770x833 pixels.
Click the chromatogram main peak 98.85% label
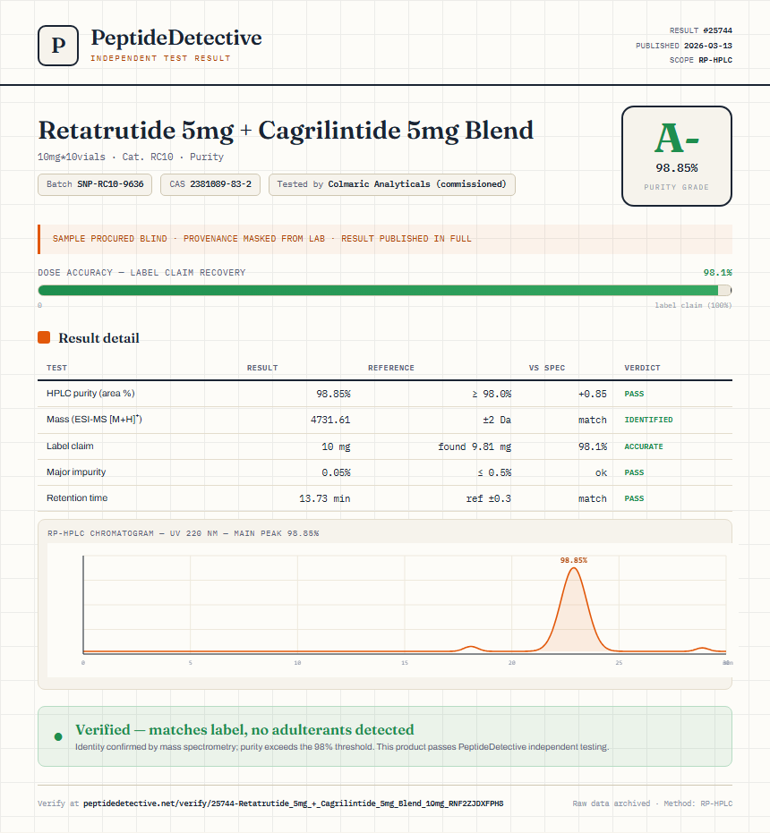573,560
